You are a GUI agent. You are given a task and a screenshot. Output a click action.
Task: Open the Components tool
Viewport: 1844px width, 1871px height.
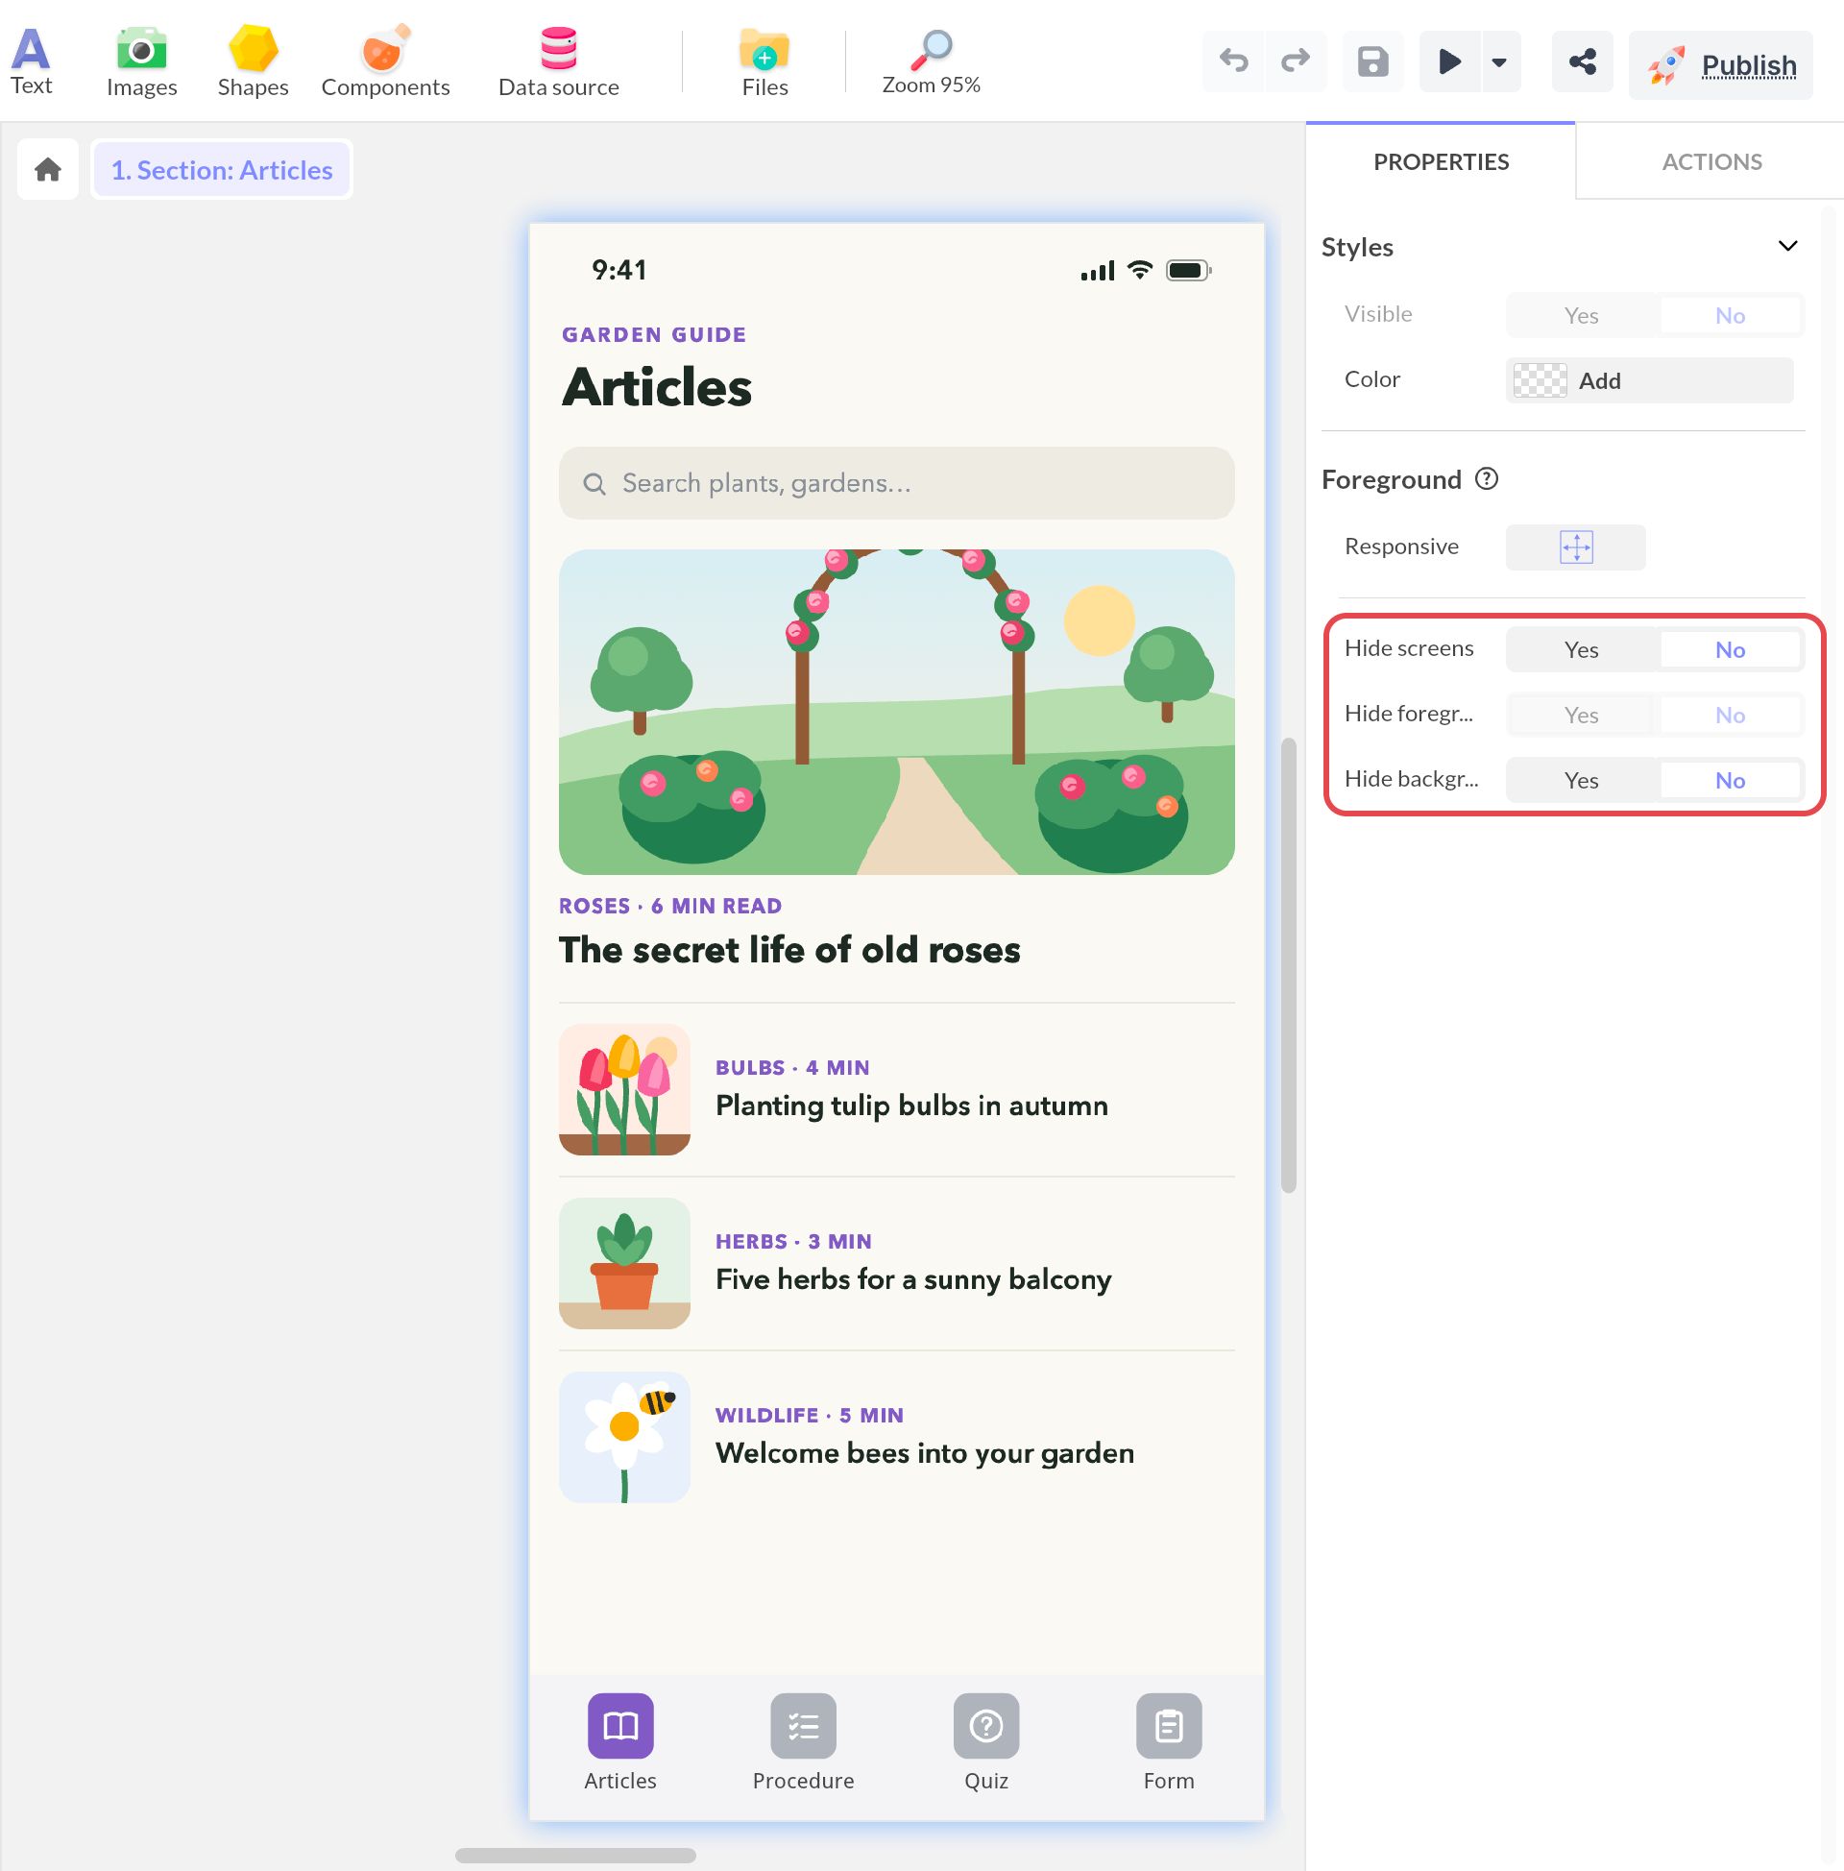(385, 62)
